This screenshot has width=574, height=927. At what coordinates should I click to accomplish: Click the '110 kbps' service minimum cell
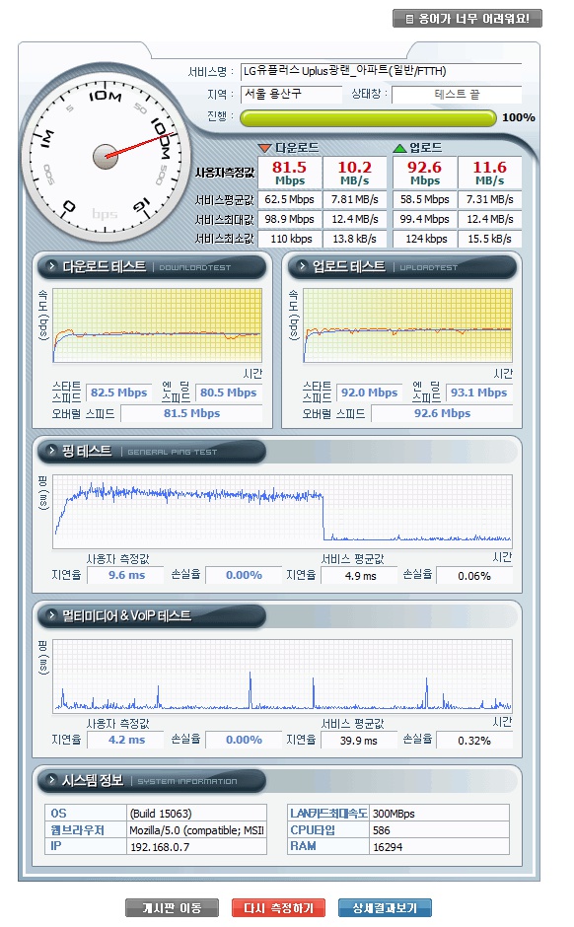(x=290, y=239)
